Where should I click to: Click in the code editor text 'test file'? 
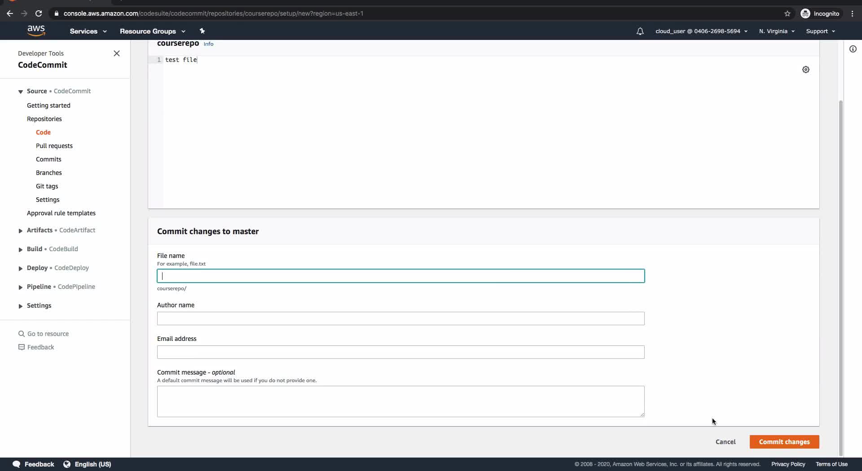tap(181, 60)
